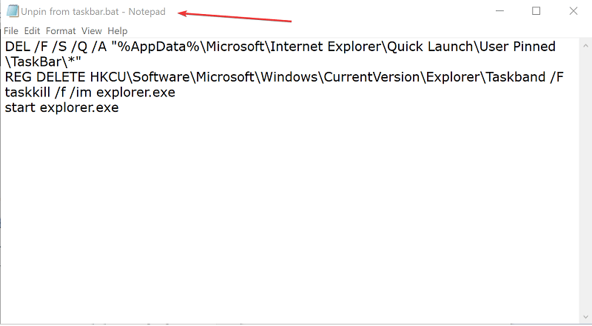
Task: Click the scrollbar up arrow
Action: pos(585,46)
